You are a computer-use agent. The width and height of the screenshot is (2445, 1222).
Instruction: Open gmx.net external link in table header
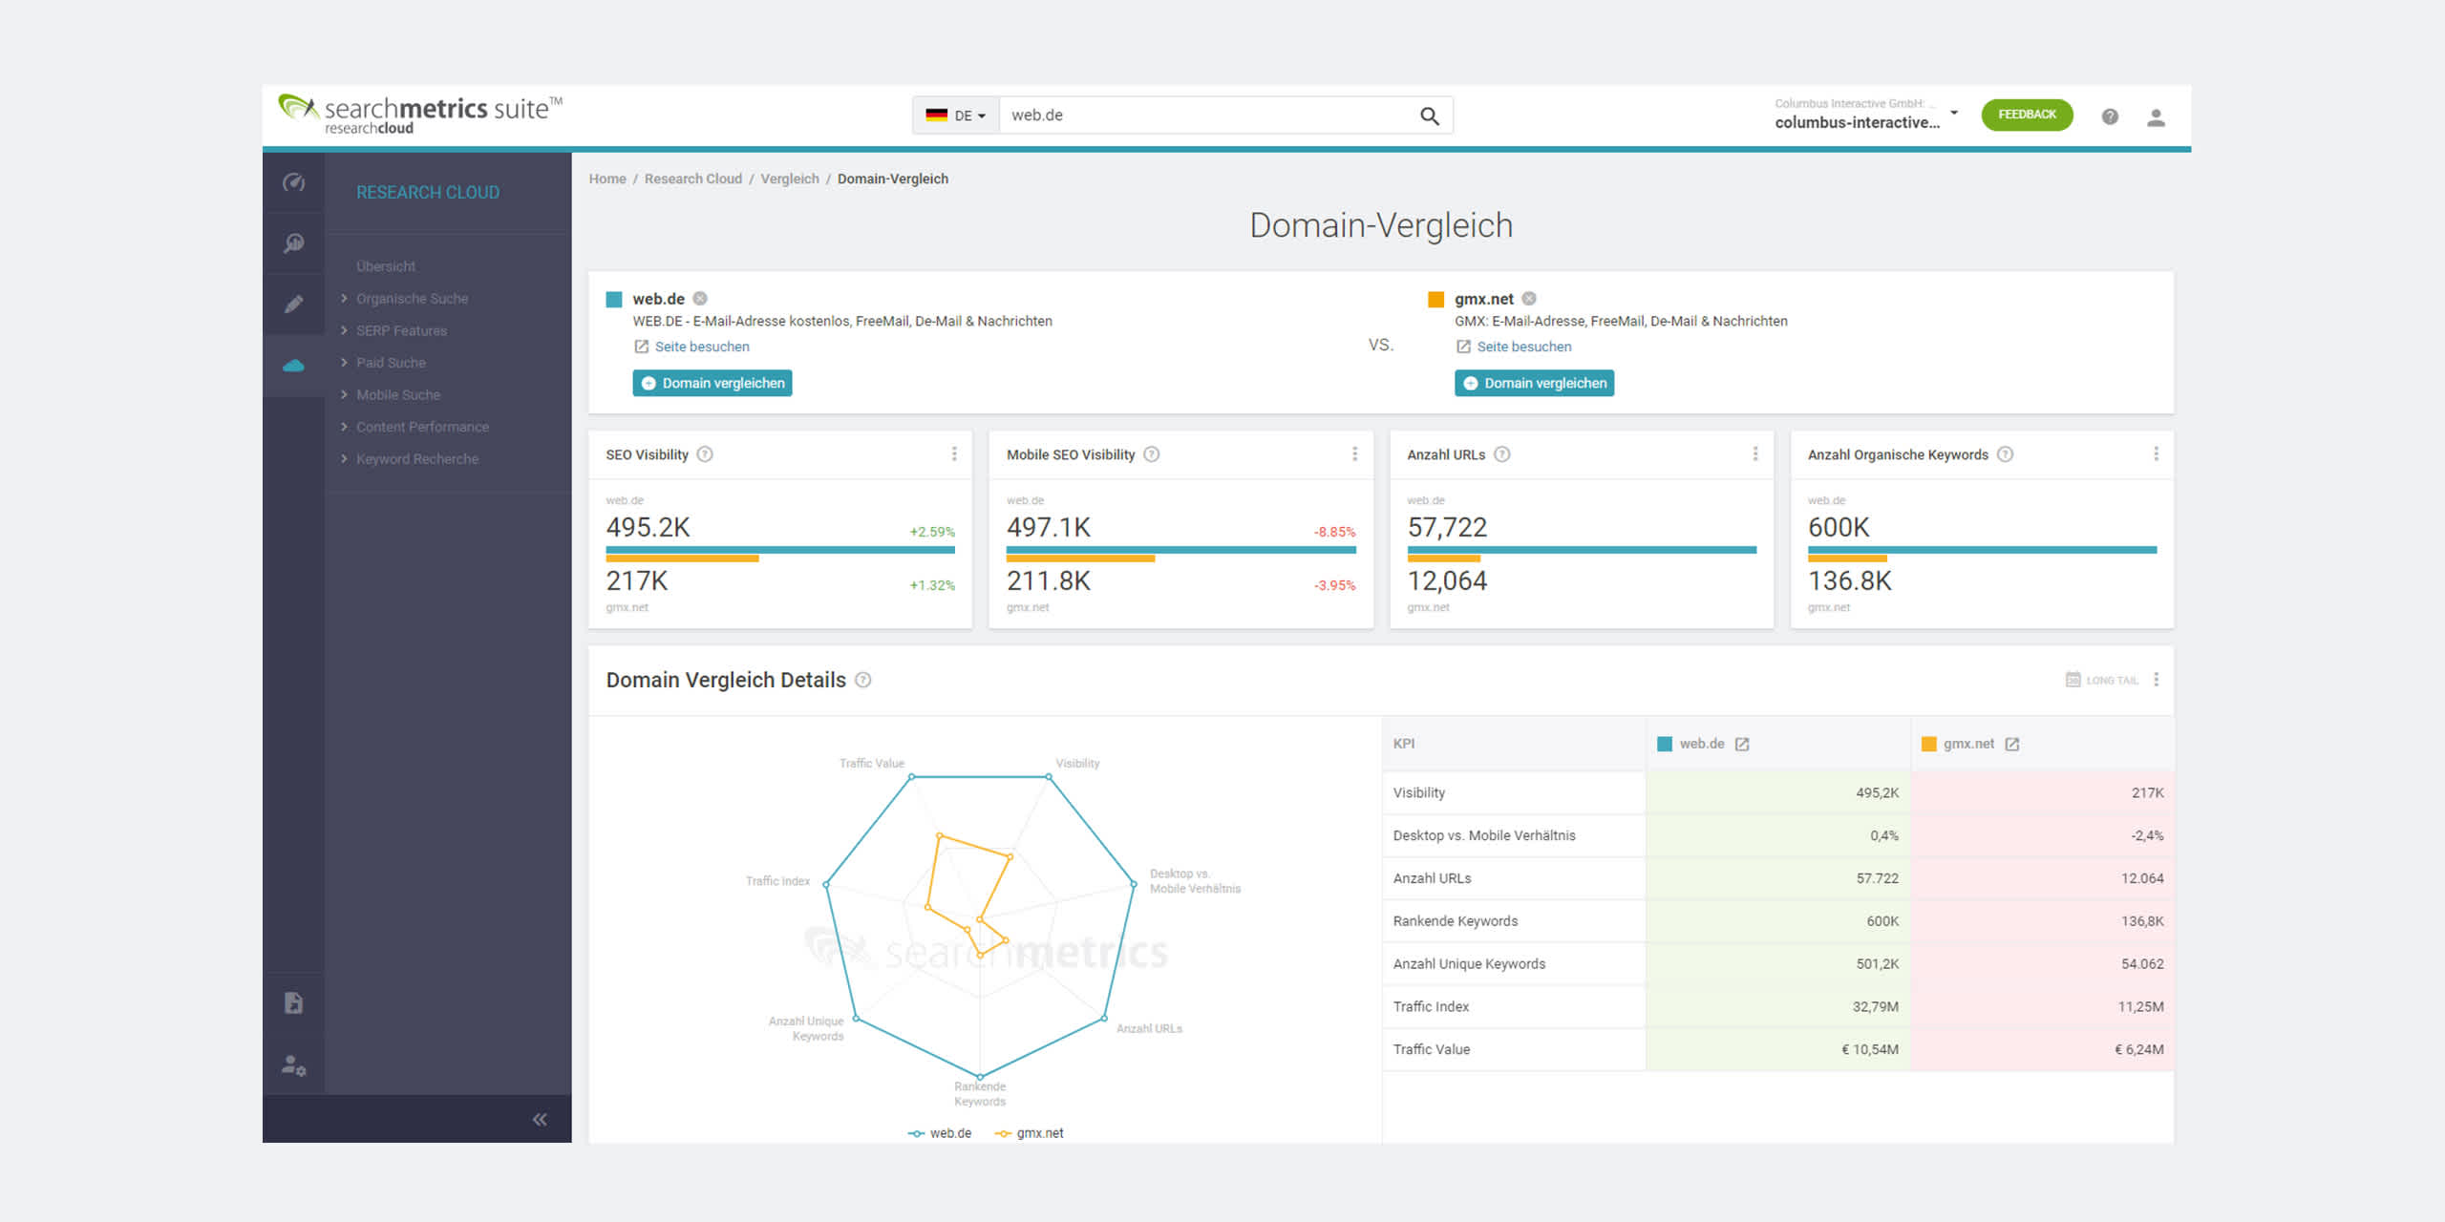tap(2012, 744)
